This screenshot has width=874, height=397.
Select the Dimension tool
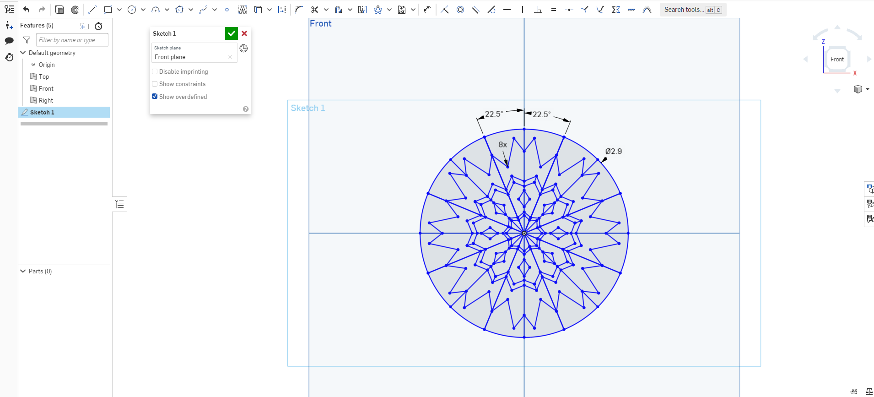(x=427, y=10)
